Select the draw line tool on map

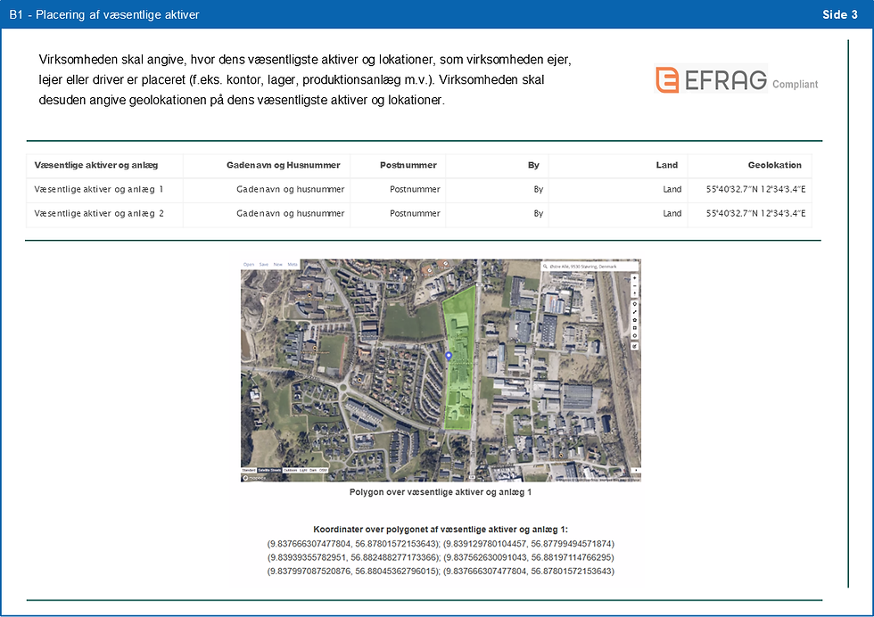pyautogui.click(x=634, y=312)
